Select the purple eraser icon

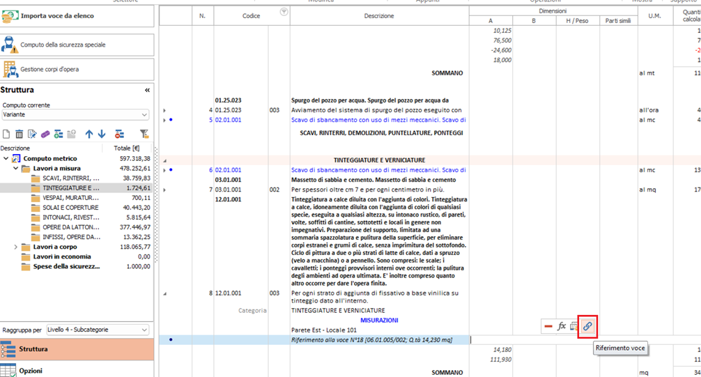pyautogui.click(x=45, y=134)
